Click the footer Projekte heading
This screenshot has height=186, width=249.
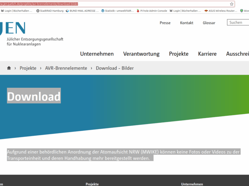[x=92, y=184]
